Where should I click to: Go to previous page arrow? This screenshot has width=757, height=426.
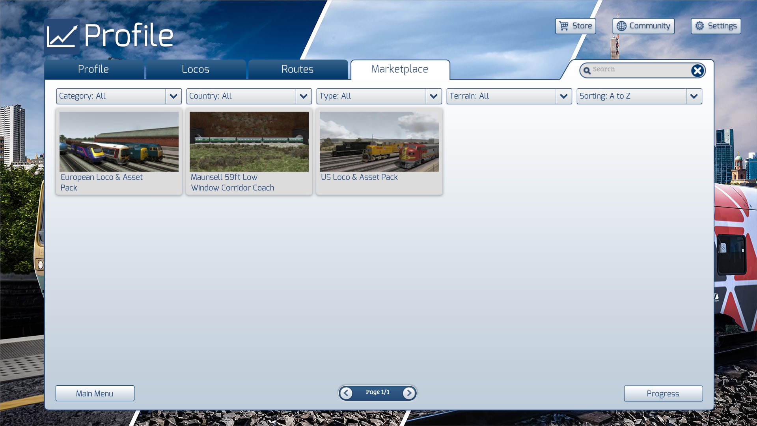(346, 393)
